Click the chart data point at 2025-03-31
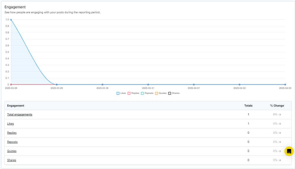The image size is (295, 169). pyautogui.click(x=148, y=84)
